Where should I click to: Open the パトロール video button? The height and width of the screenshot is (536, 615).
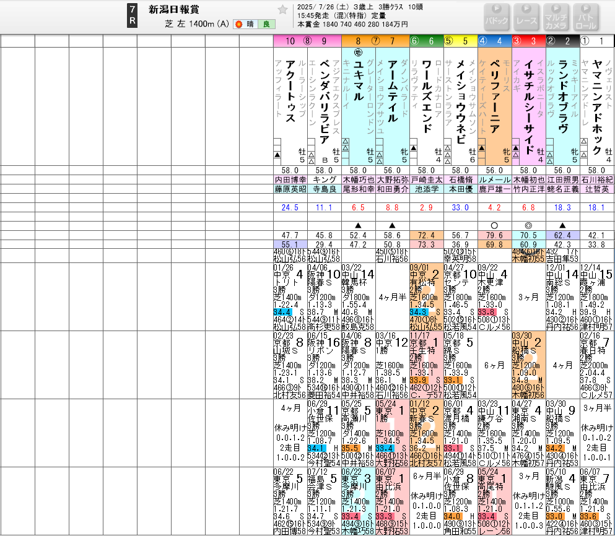coord(585,17)
